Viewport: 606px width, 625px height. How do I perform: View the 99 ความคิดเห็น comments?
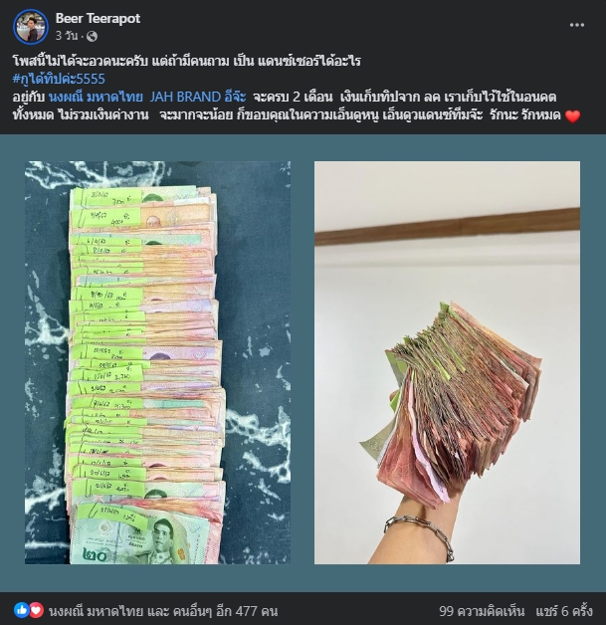482,611
